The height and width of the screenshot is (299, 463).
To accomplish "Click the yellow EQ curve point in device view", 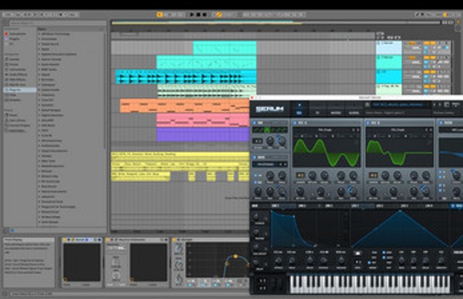I will click(236, 257).
